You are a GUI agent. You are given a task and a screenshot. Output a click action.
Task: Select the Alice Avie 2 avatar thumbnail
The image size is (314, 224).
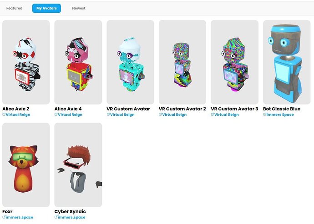[x=26, y=62]
